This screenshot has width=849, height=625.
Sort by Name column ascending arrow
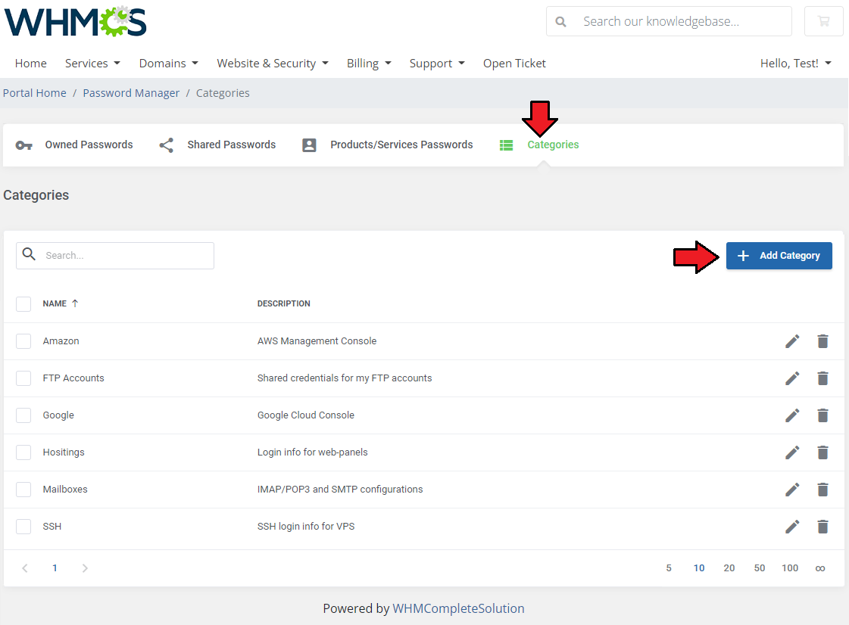[75, 303]
